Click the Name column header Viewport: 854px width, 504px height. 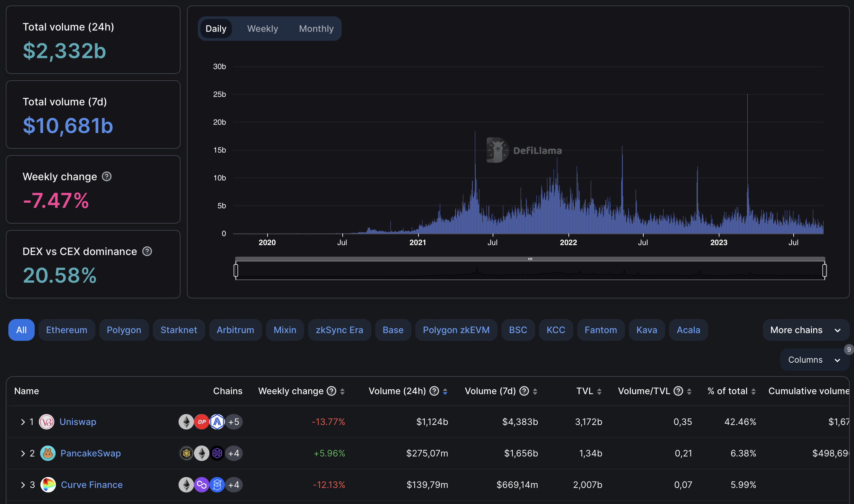click(x=26, y=391)
